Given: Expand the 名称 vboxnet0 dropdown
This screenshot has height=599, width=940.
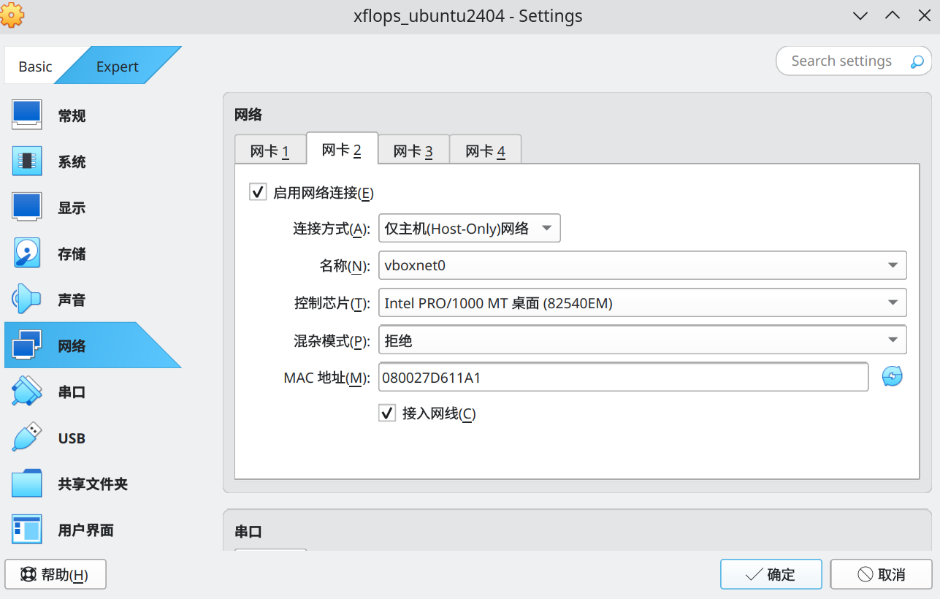Looking at the screenshot, I should [643, 265].
